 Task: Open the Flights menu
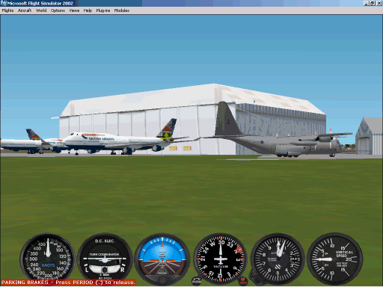7,10
